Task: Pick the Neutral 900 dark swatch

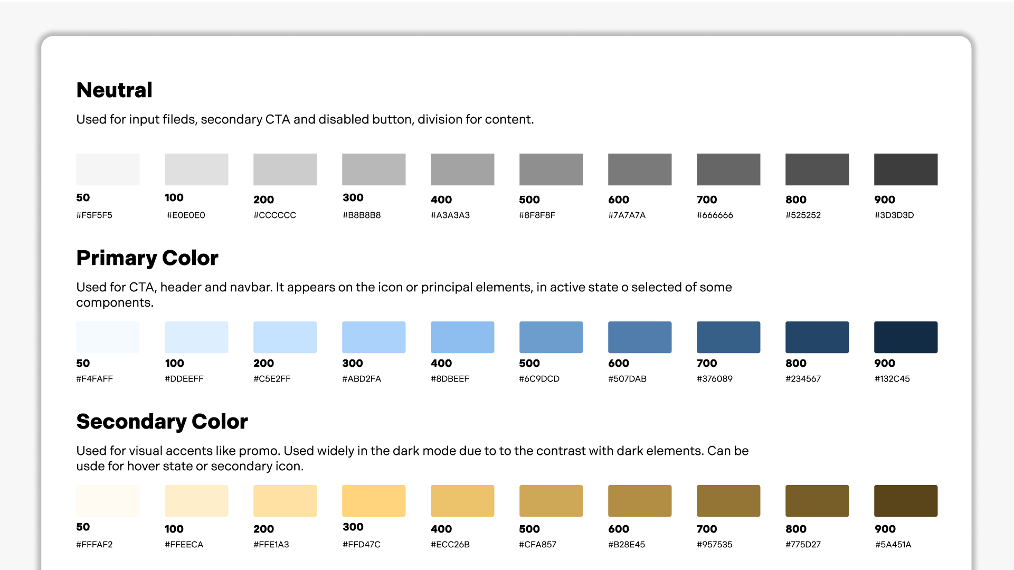Action: tap(906, 169)
